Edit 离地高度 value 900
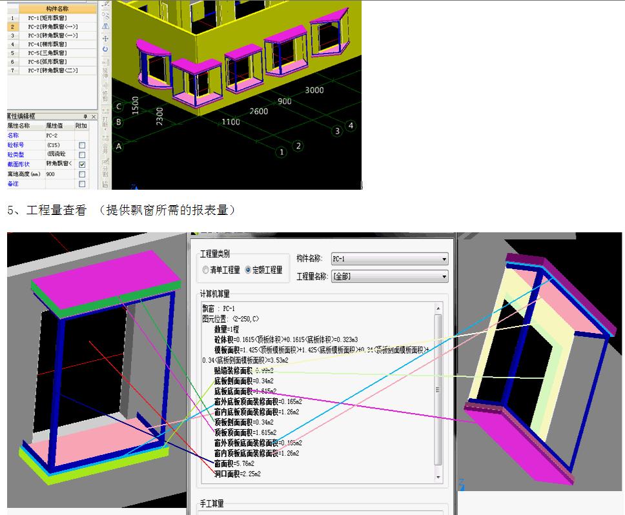The height and width of the screenshot is (515, 625). (60, 174)
